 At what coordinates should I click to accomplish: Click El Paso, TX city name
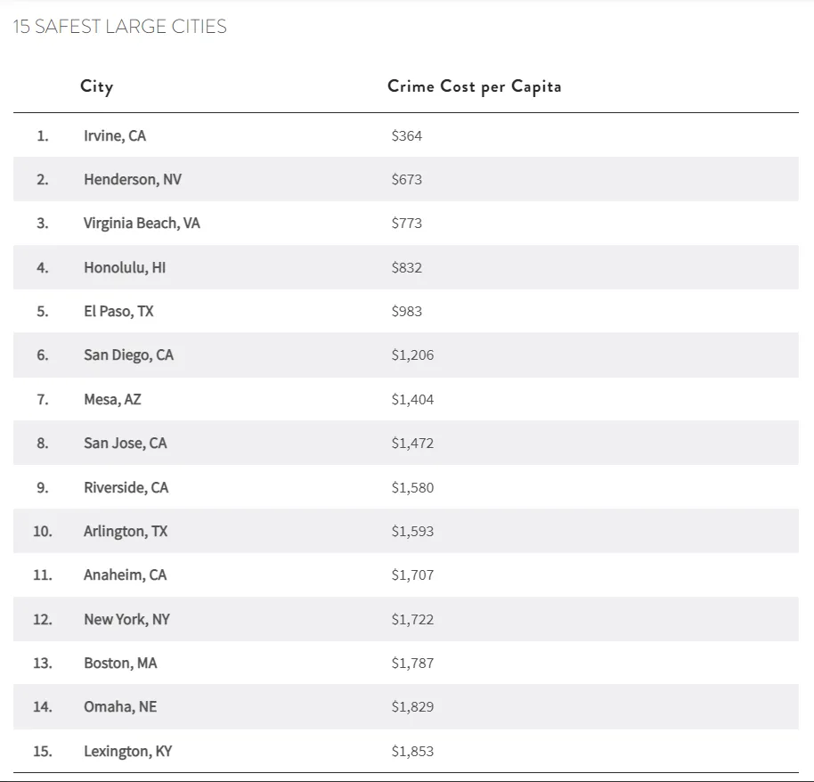coord(118,312)
